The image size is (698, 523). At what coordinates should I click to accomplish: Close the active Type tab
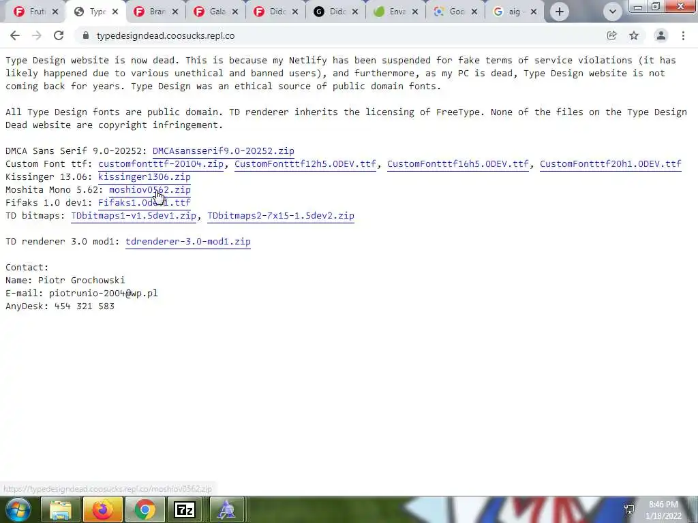click(115, 12)
